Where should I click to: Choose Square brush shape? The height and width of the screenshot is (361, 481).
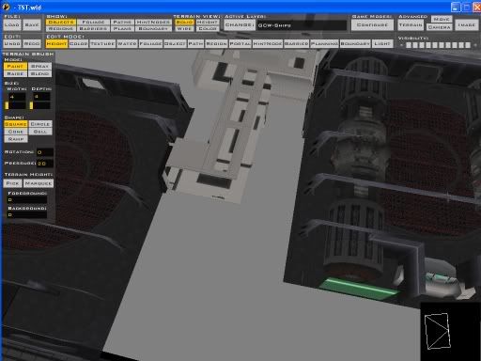(16, 124)
